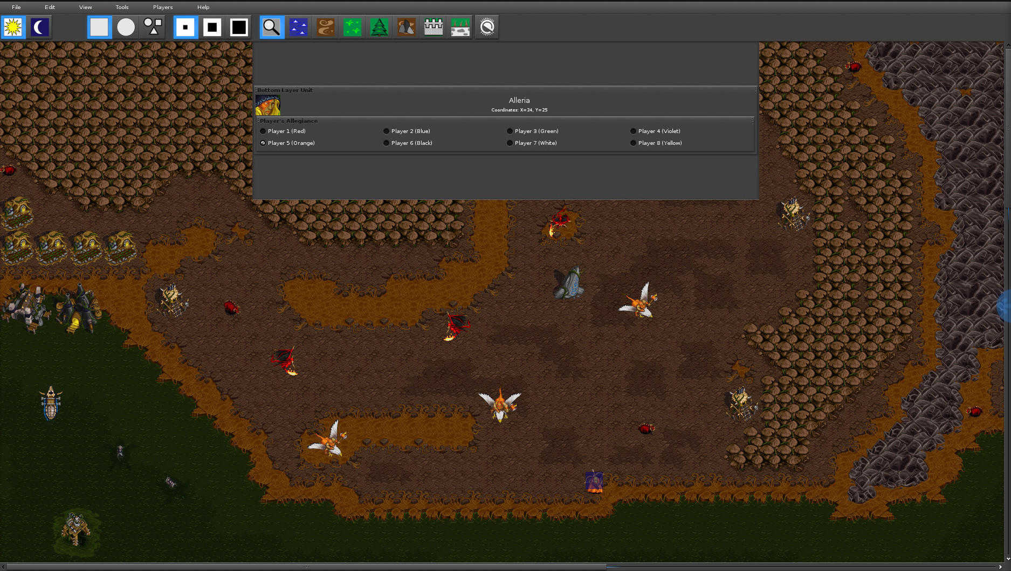Select the rocks mountain terrain tile
The width and height of the screenshot is (1011, 571).
click(x=407, y=27)
